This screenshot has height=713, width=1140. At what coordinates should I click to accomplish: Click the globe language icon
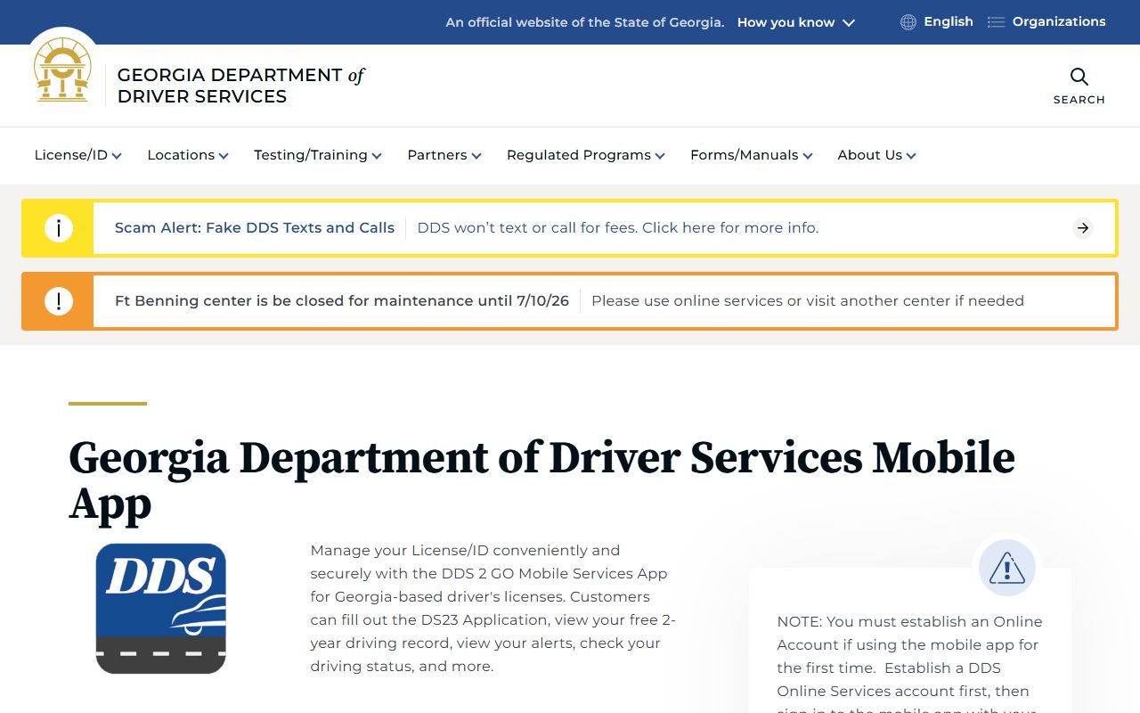908,22
